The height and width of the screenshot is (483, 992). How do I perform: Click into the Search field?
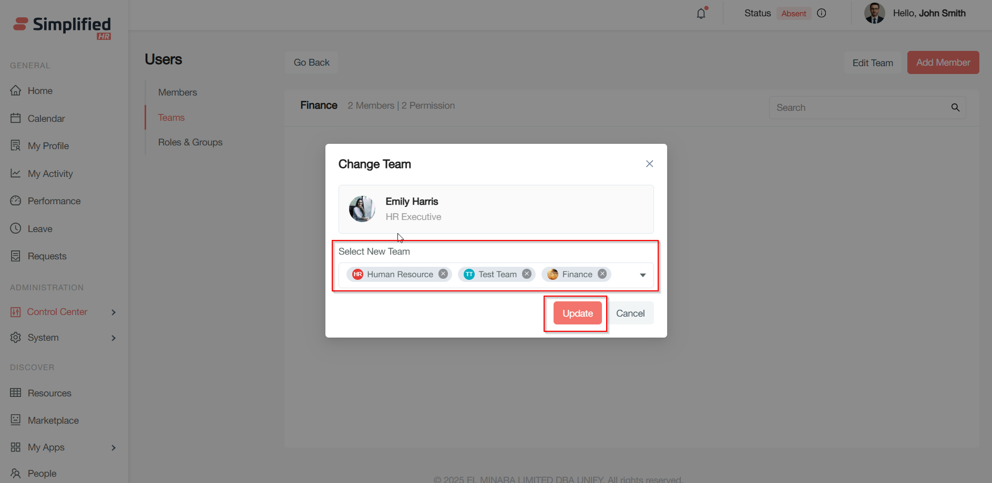(860, 108)
